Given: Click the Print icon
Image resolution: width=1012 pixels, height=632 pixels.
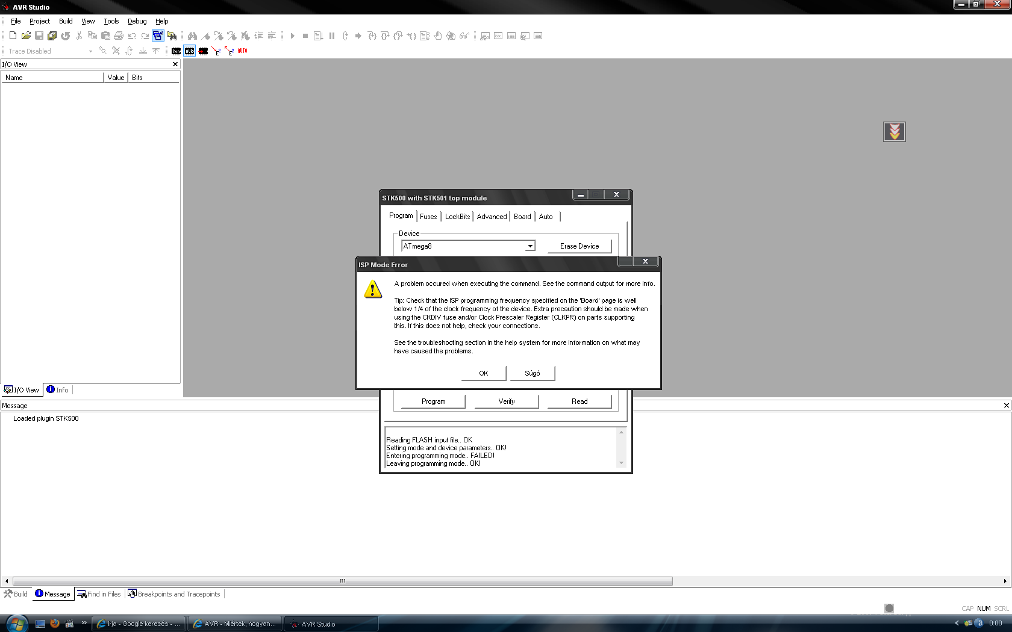Looking at the screenshot, I should 119,36.
